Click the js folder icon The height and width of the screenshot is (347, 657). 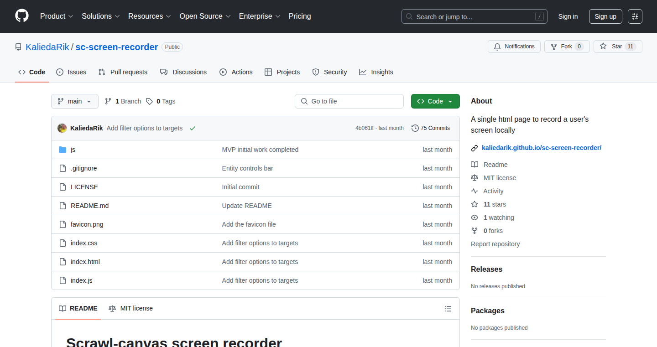[63, 150]
